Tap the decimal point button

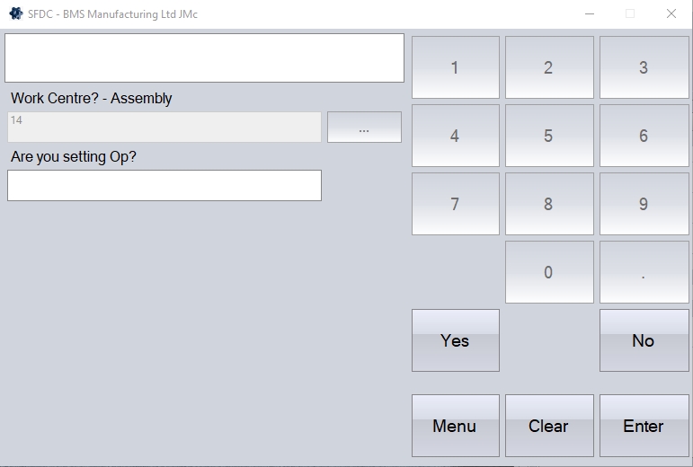pos(644,272)
